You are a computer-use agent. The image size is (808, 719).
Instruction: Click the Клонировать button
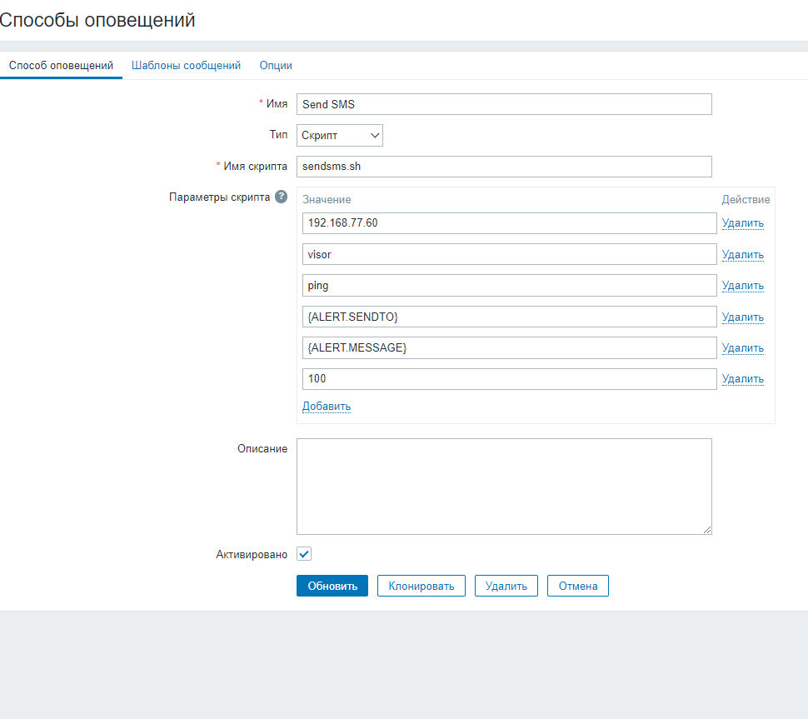click(421, 586)
